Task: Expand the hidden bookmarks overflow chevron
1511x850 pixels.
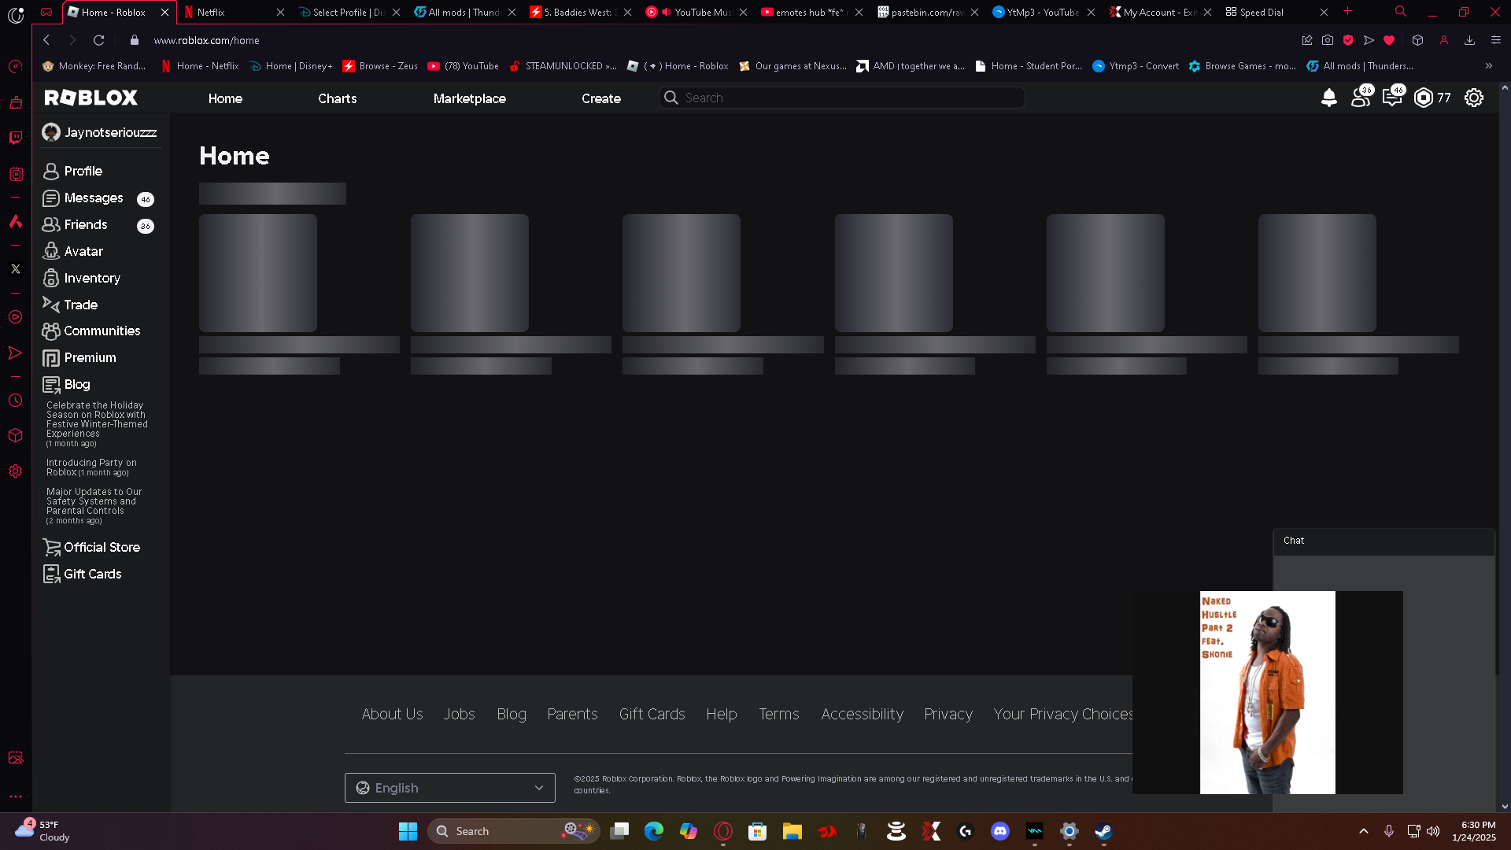Action: 1488,66
